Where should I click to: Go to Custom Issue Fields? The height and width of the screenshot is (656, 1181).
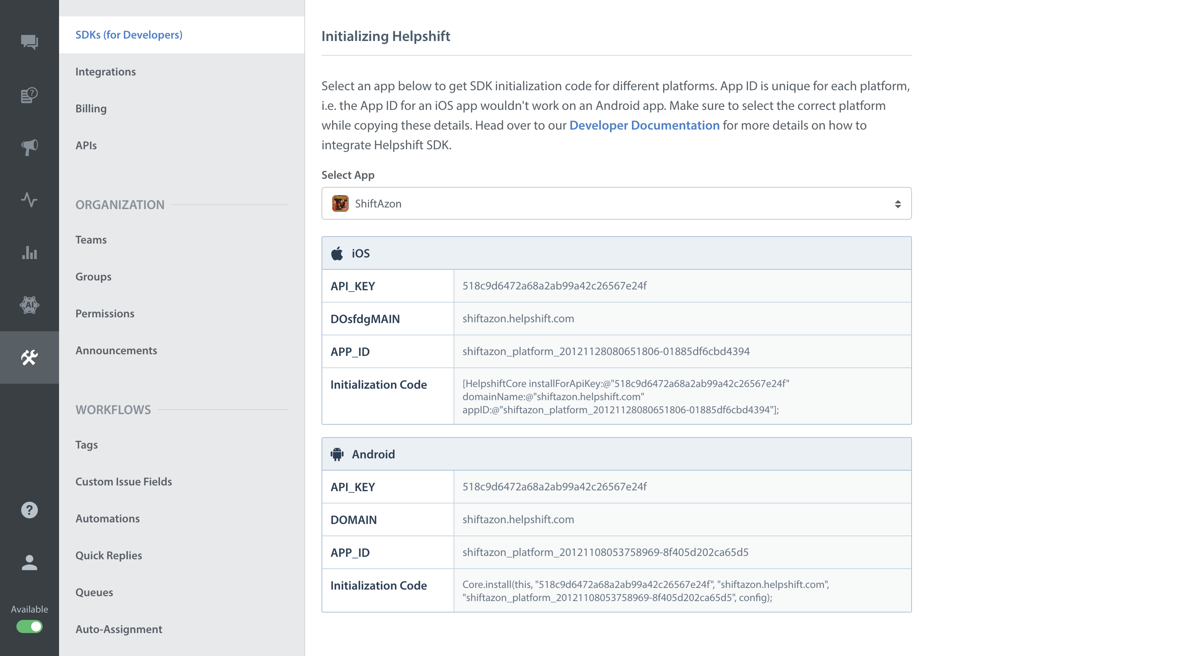(123, 482)
